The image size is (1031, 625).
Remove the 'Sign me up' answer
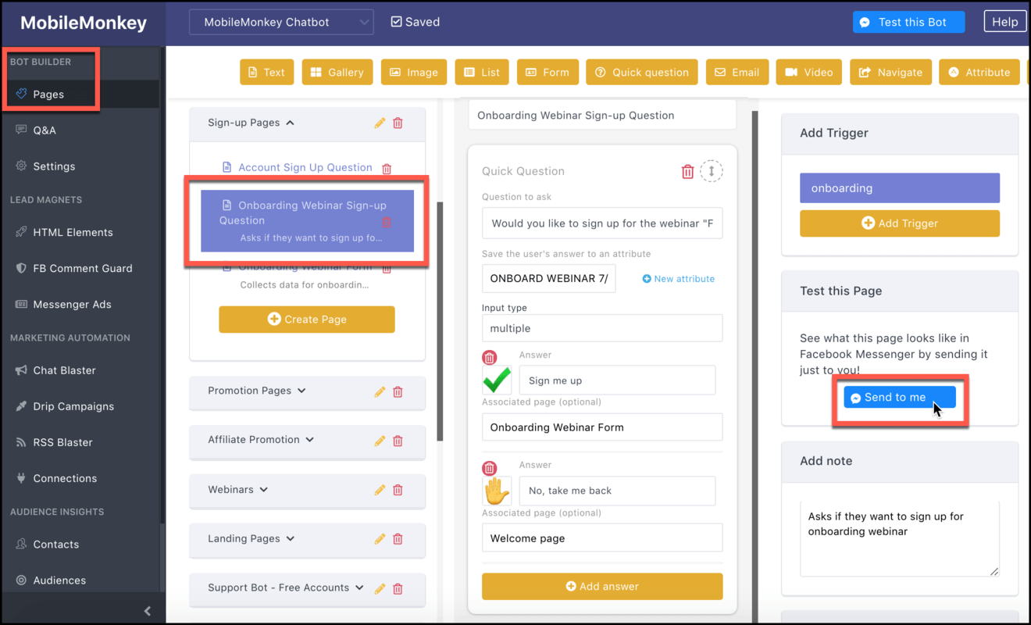489,358
